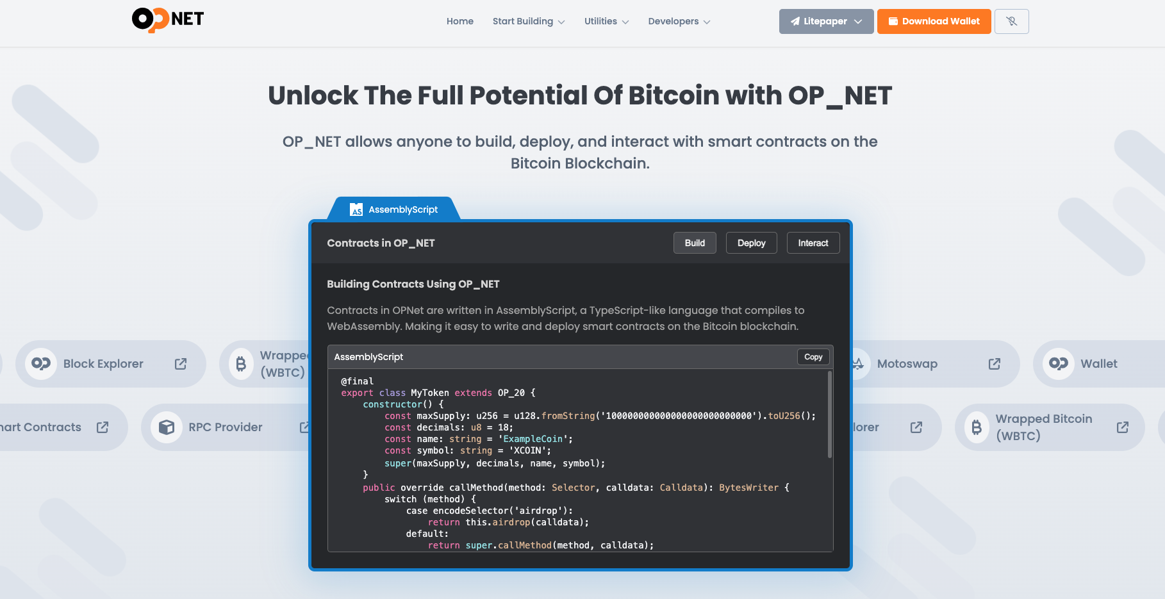Open the RPC Provider link
Viewport: 1165px width, 599px height.
click(x=226, y=427)
